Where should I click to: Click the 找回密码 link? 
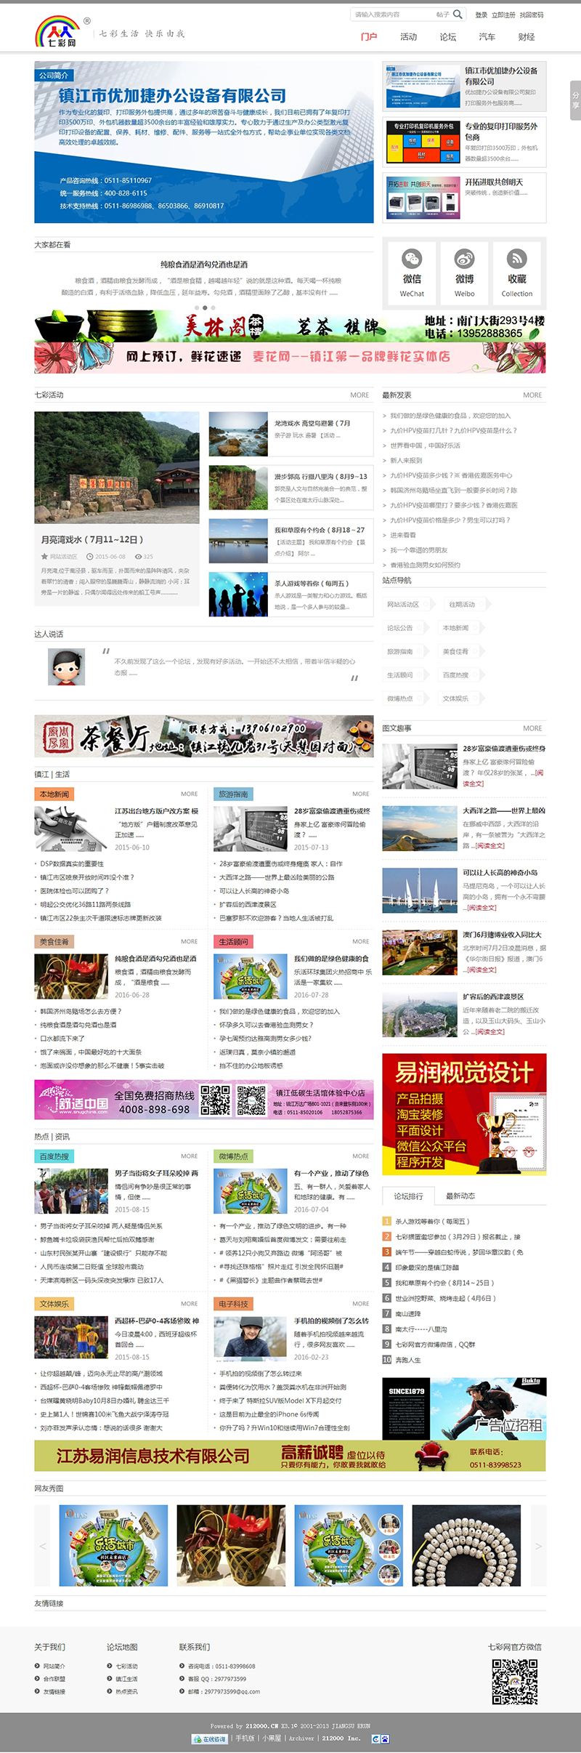pyautogui.click(x=532, y=15)
